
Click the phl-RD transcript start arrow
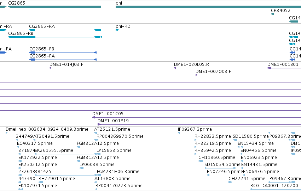[117, 30]
